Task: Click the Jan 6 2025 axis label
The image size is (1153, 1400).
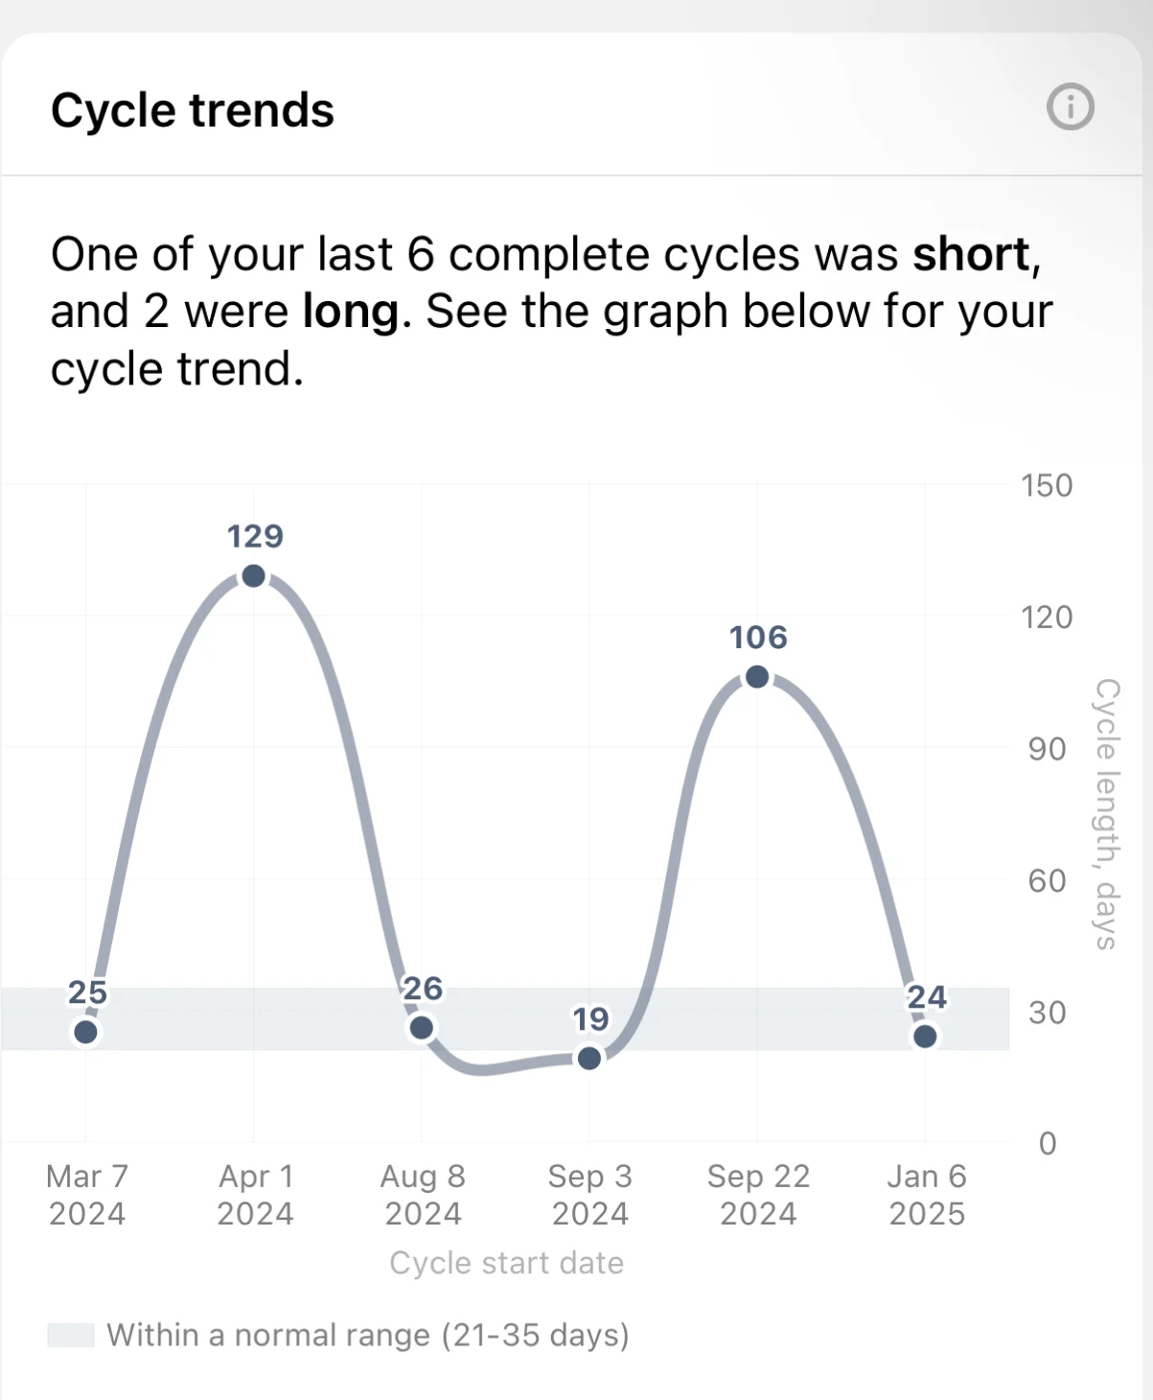Action: (927, 1195)
